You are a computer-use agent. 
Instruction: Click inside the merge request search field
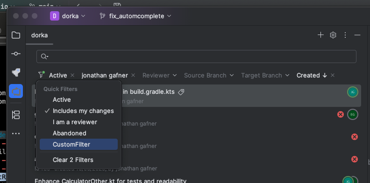click(196, 56)
